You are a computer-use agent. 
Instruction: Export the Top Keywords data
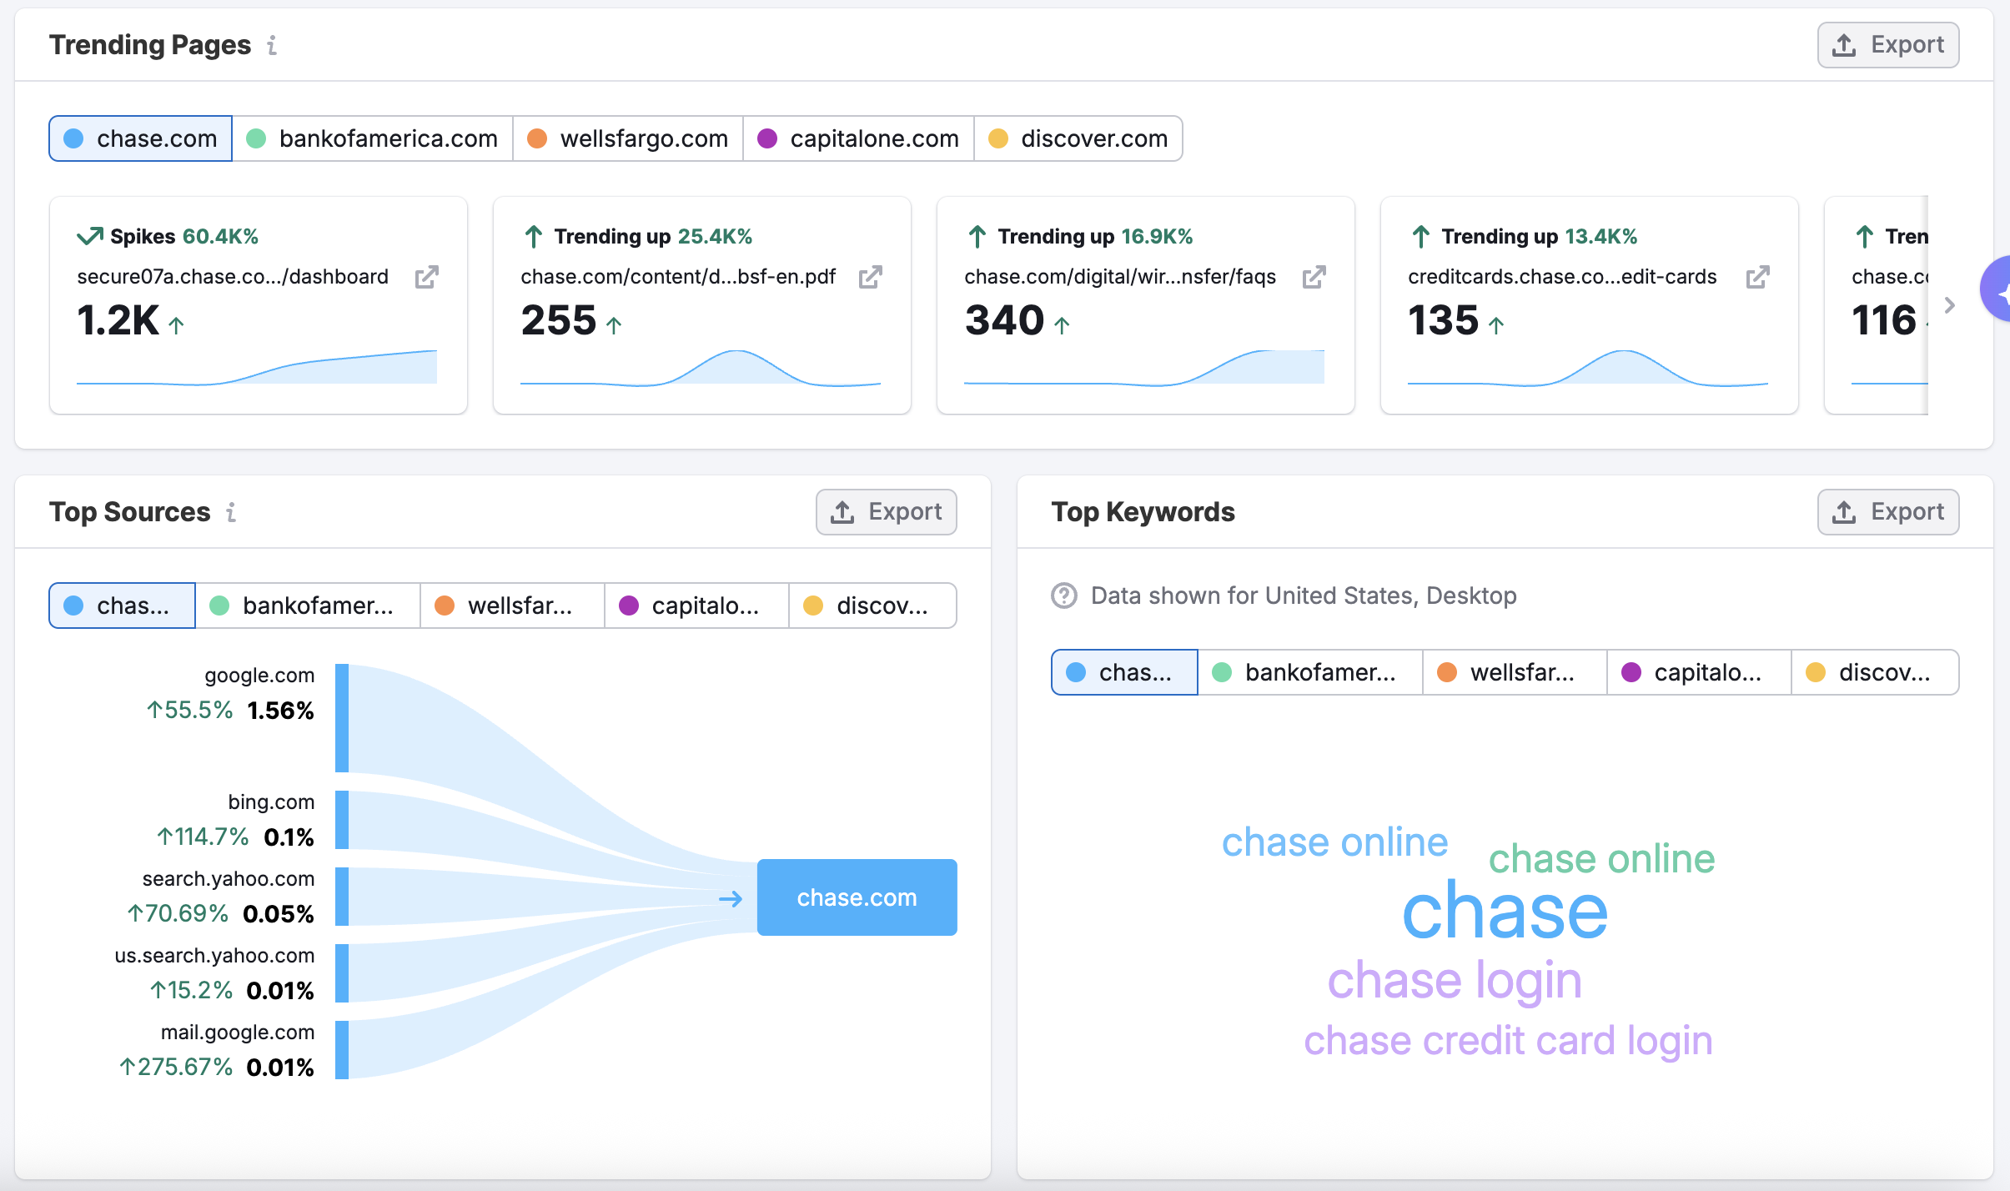[1887, 512]
